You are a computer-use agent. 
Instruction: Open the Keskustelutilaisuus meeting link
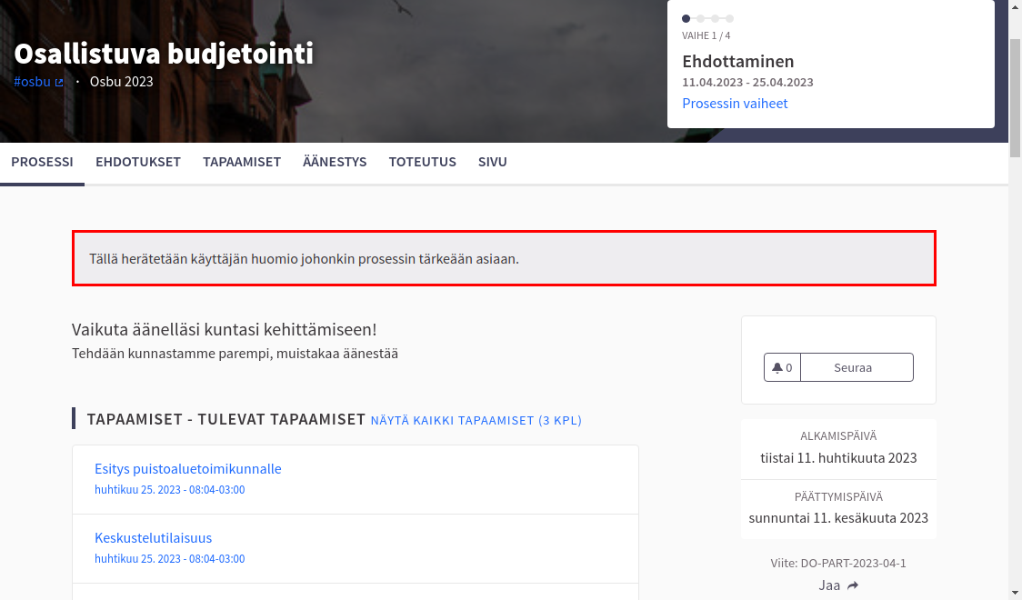coord(153,538)
